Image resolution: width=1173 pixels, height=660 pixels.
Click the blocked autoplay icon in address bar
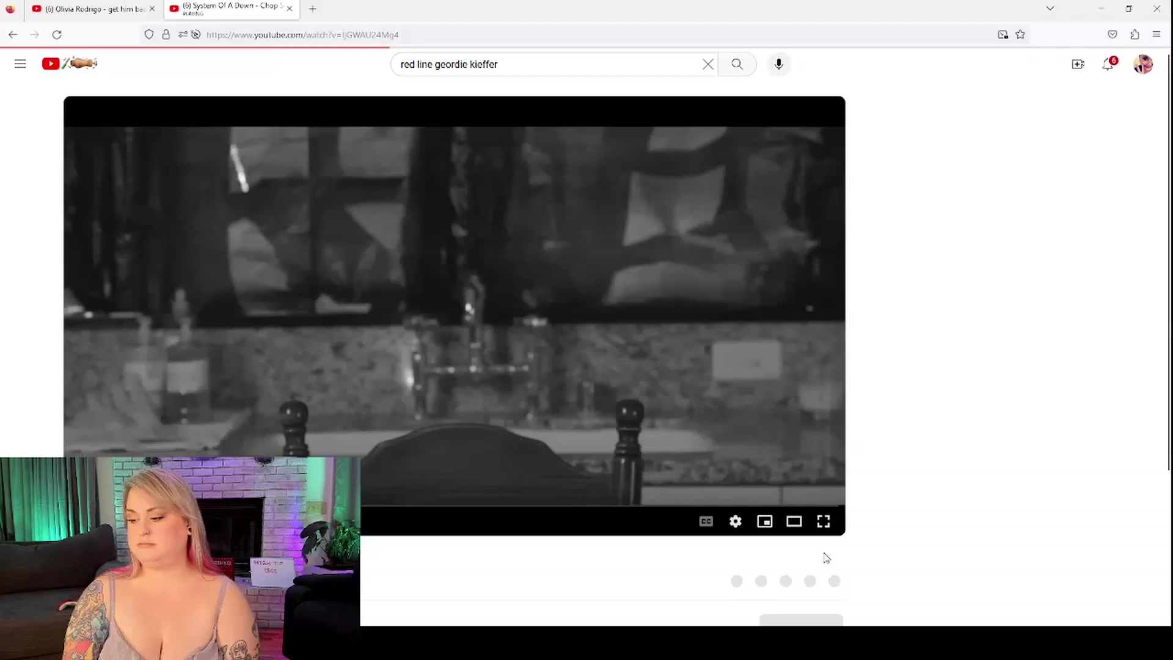click(195, 35)
